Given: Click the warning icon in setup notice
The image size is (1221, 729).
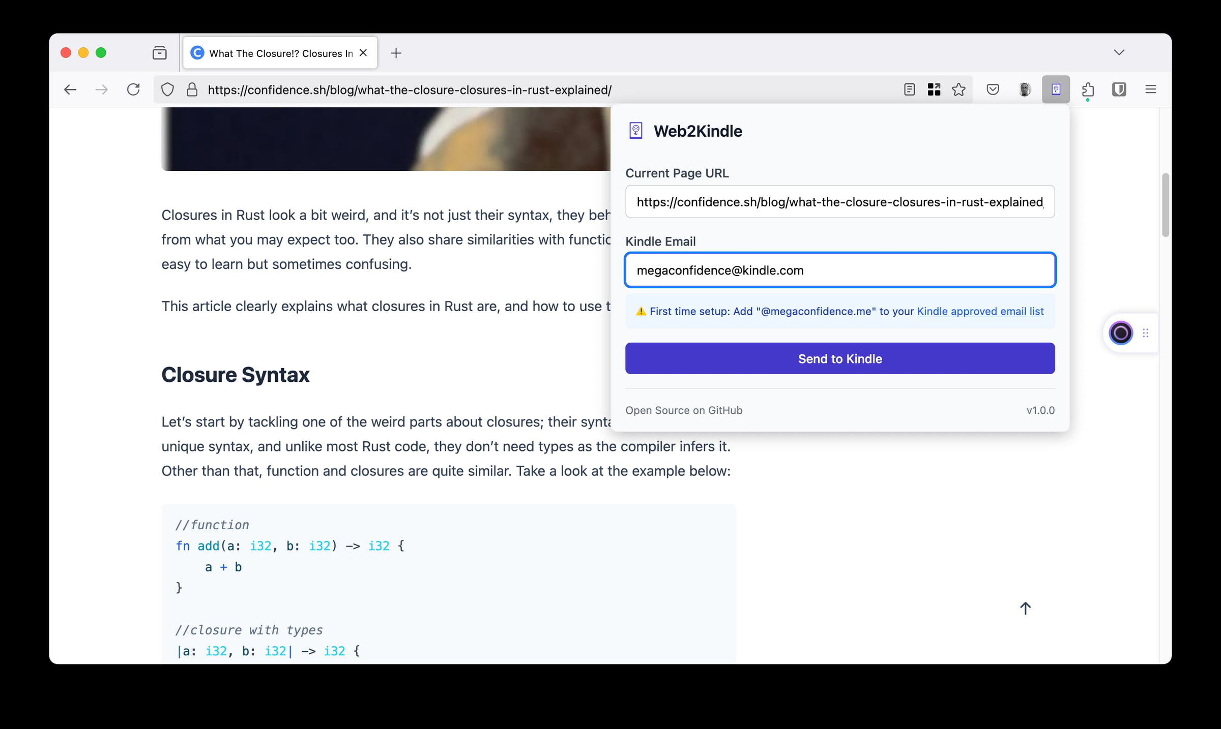Looking at the screenshot, I should tap(641, 311).
